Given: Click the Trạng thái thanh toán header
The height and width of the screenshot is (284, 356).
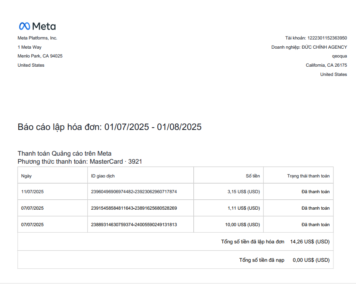Looking at the screenshot, I should click(x=308, y=176).
